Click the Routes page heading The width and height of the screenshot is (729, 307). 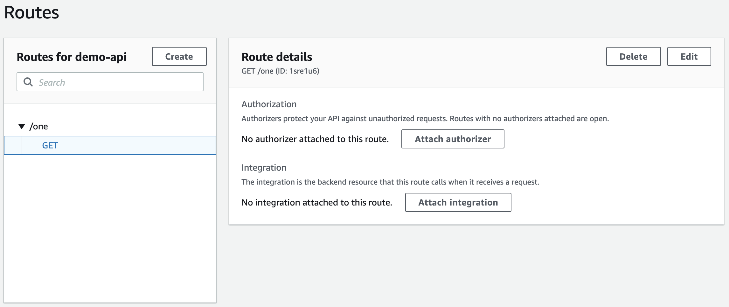[31, 13]
